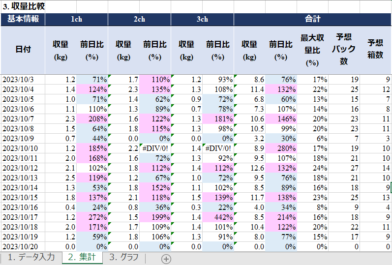Select date cell 2023/10/11
Screen dimensions: 392x265
point(23,158)
